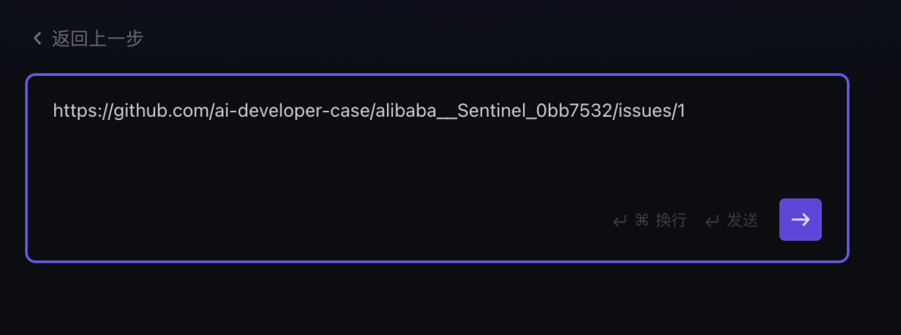Submit with the purple arrow send button
Viewport: 901px width, 335px height.
800,220
